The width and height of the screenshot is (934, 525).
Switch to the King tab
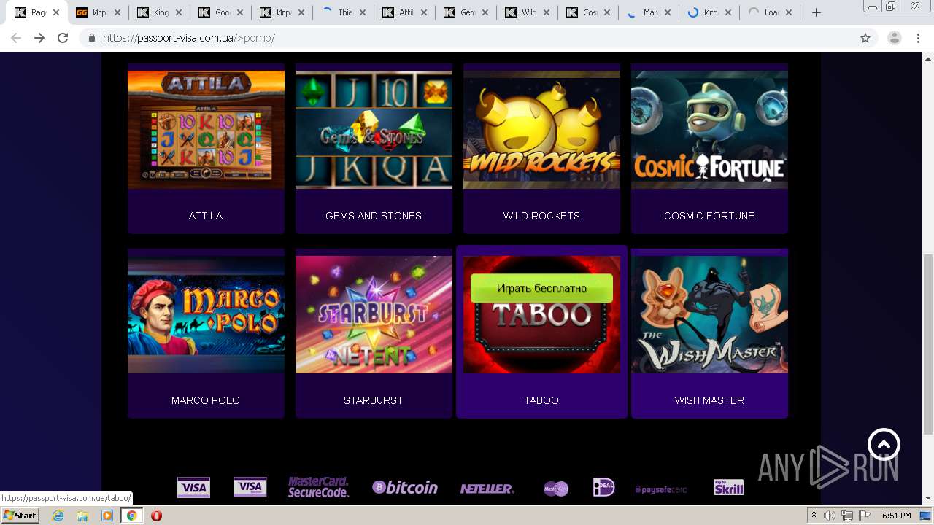tap(161, 12)
